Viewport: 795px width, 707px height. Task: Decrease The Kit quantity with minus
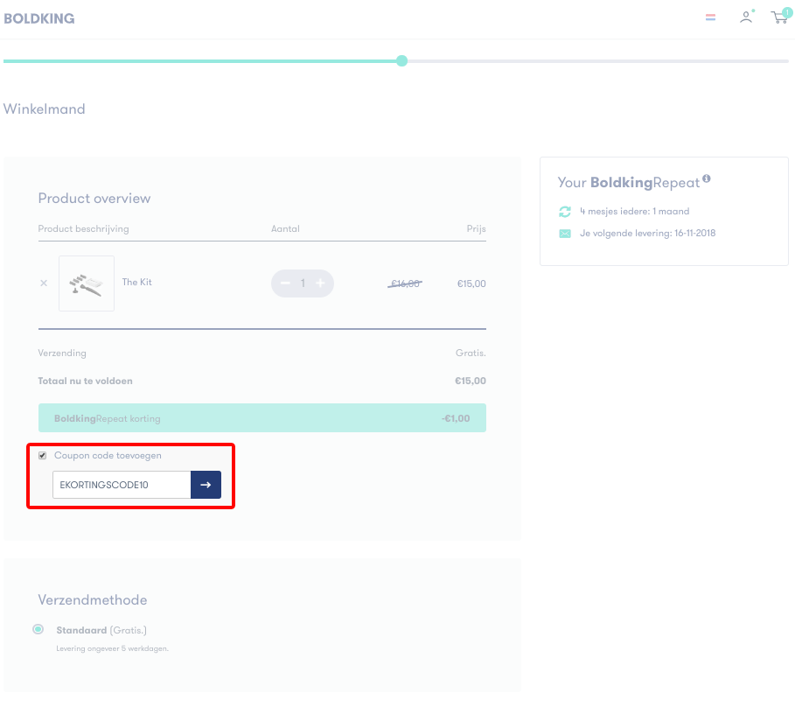[x=285, y=283]
